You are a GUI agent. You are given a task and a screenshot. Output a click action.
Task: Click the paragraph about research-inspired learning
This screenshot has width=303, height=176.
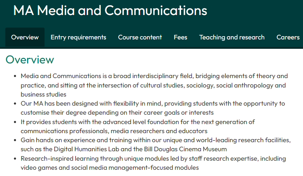point(153,163)
